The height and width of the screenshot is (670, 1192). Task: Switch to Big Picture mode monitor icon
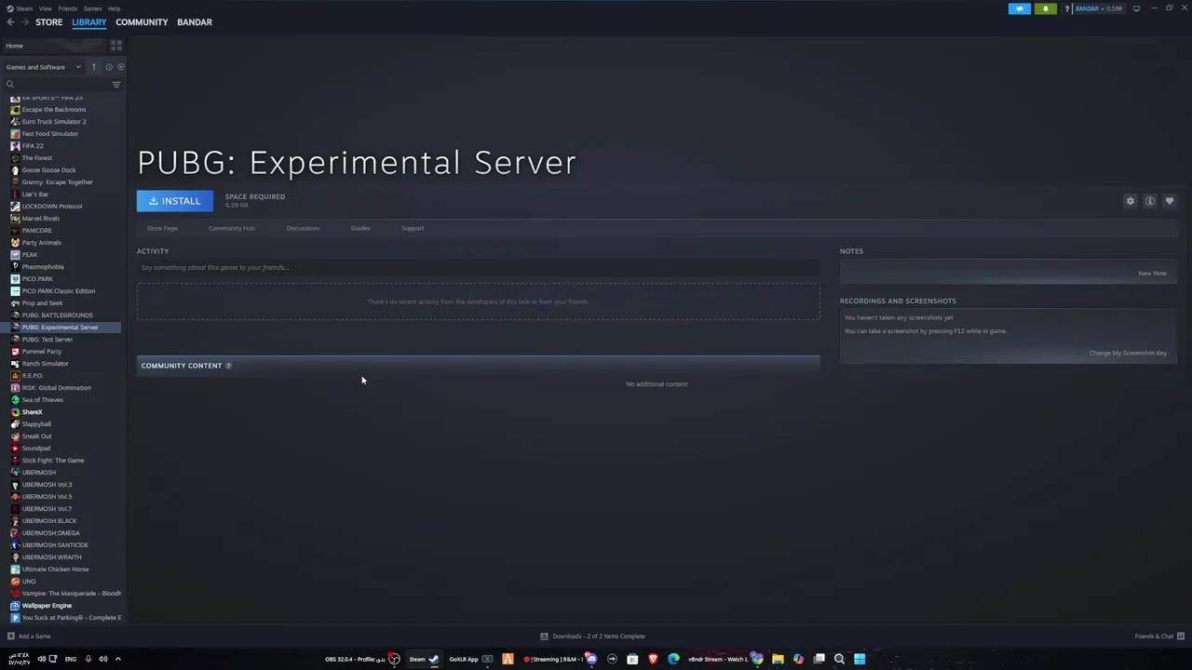coord(1136,8)
